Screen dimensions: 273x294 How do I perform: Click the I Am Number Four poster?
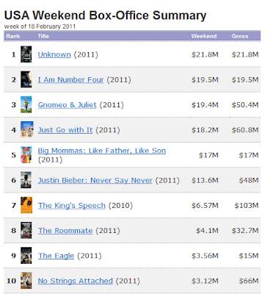click(26, 79)
